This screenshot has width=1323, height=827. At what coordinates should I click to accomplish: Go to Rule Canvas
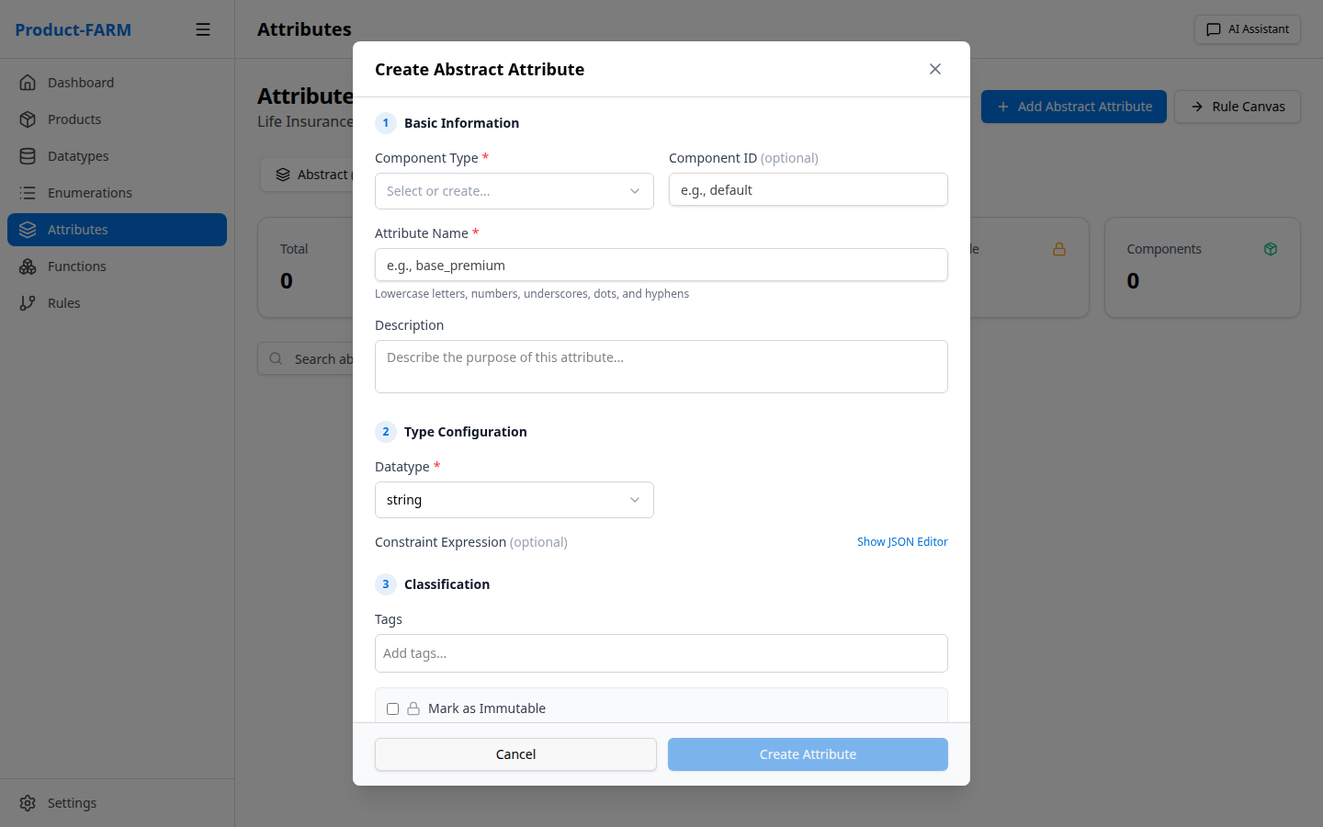[1237, 107]
